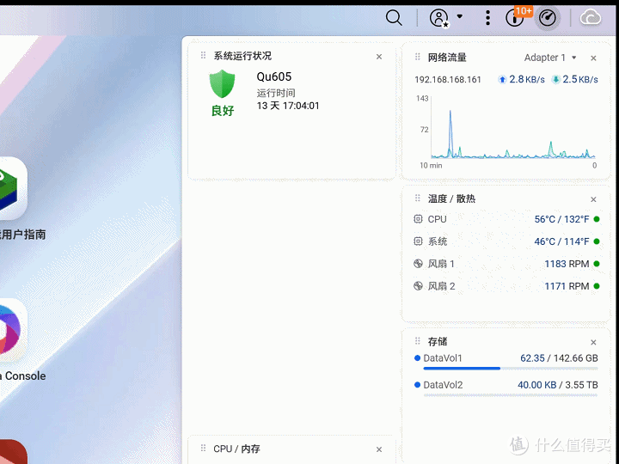
Task: Open the search magnifier icon
Action: [x=394, y=18]
